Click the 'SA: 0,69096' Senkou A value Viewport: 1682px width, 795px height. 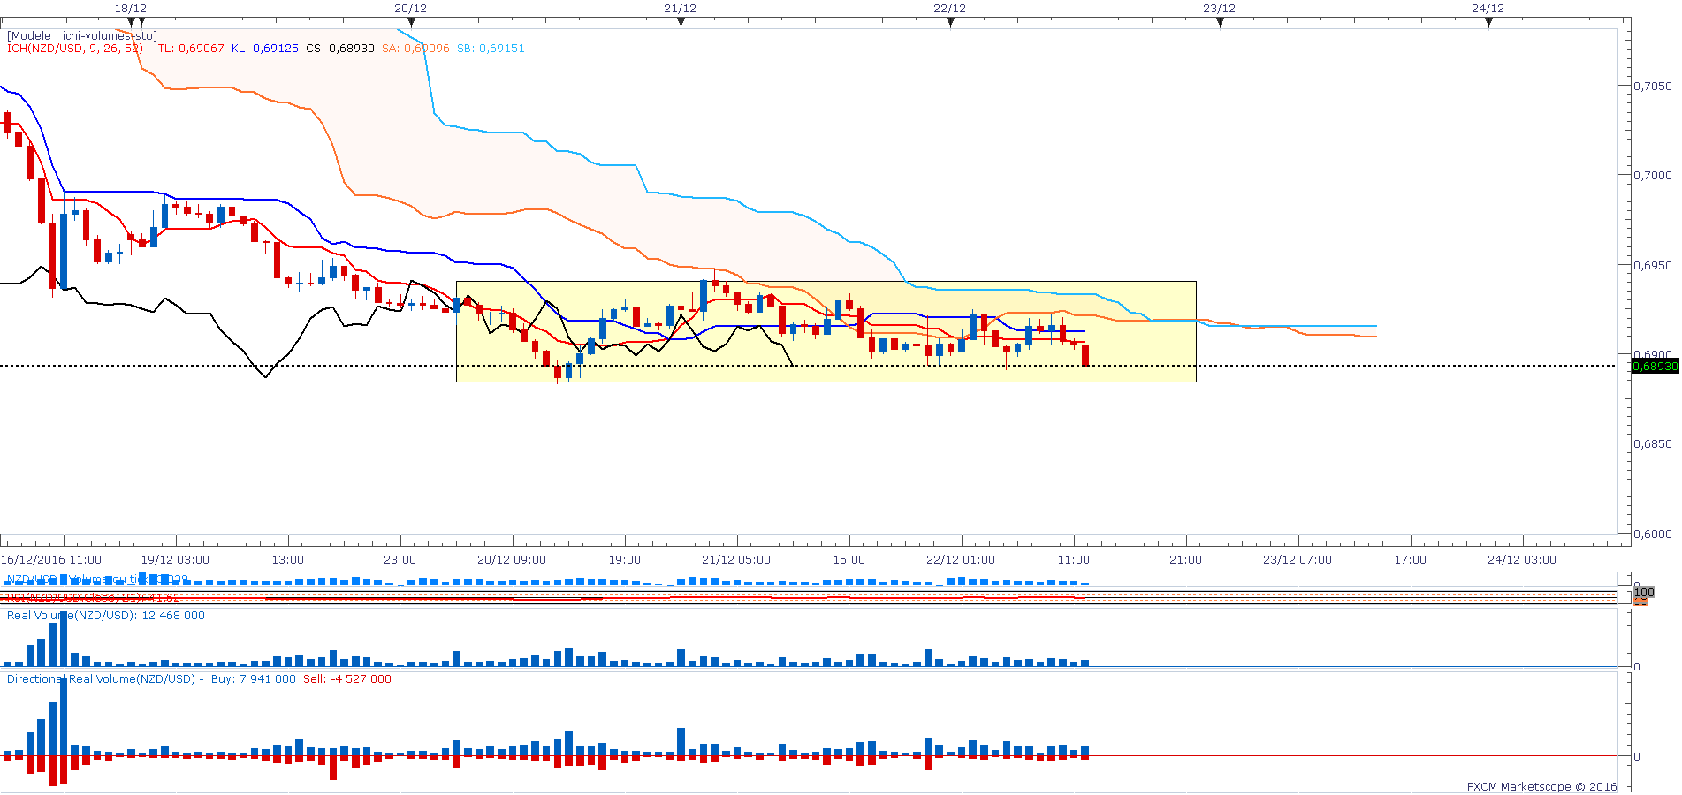(x=415, y=49)
